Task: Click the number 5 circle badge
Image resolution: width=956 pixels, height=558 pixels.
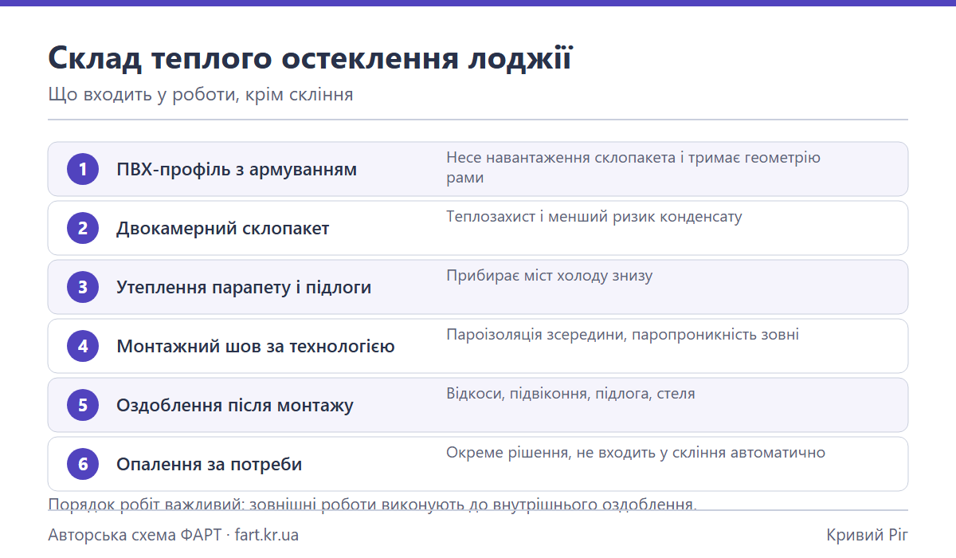Action: coord(83,405)
